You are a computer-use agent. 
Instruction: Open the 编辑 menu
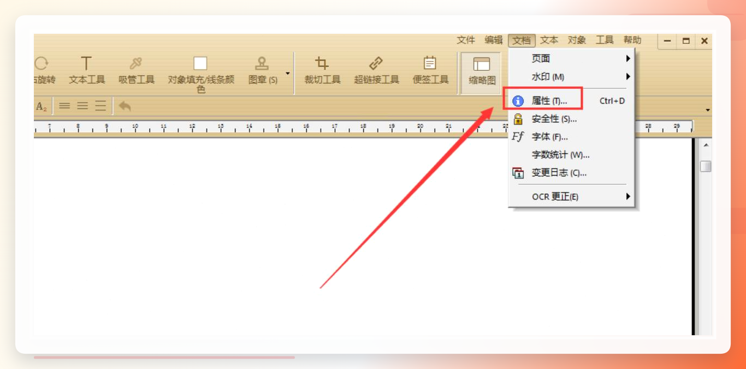[x=494, y=40]
